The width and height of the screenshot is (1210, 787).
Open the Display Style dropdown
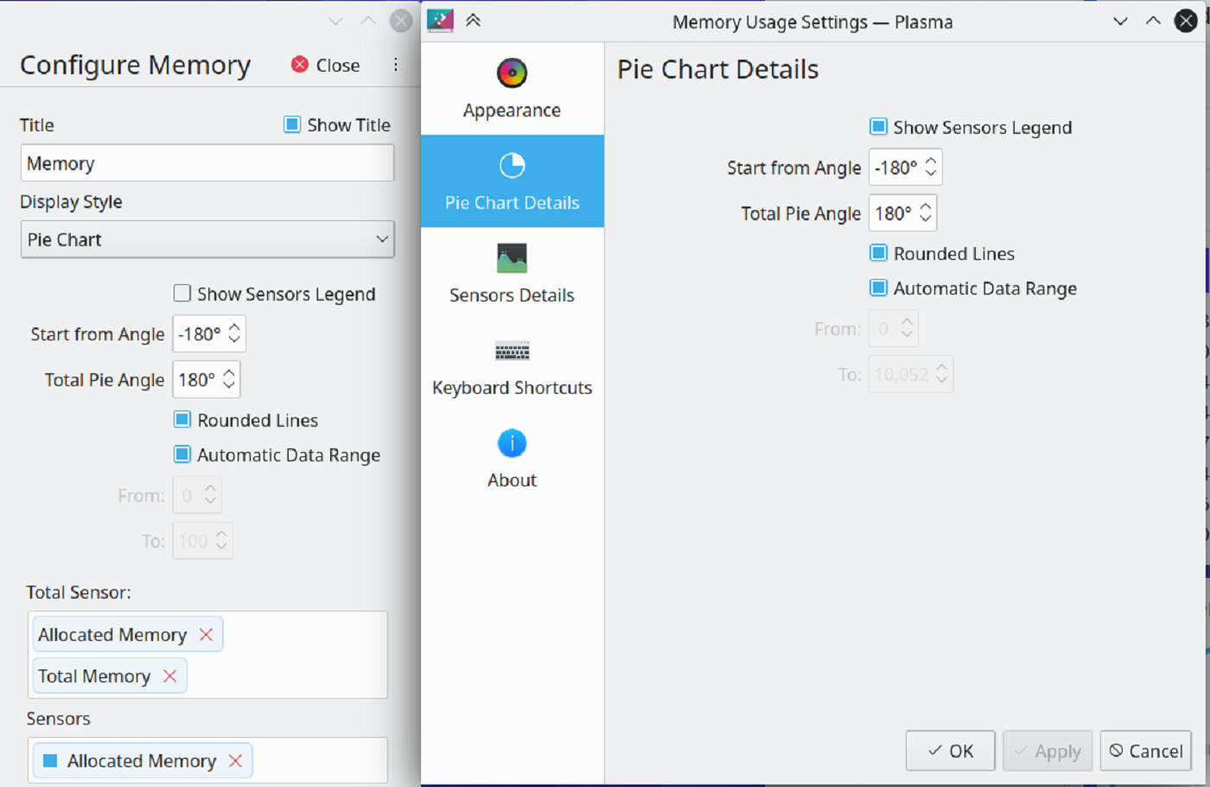(x=207, y=239)
